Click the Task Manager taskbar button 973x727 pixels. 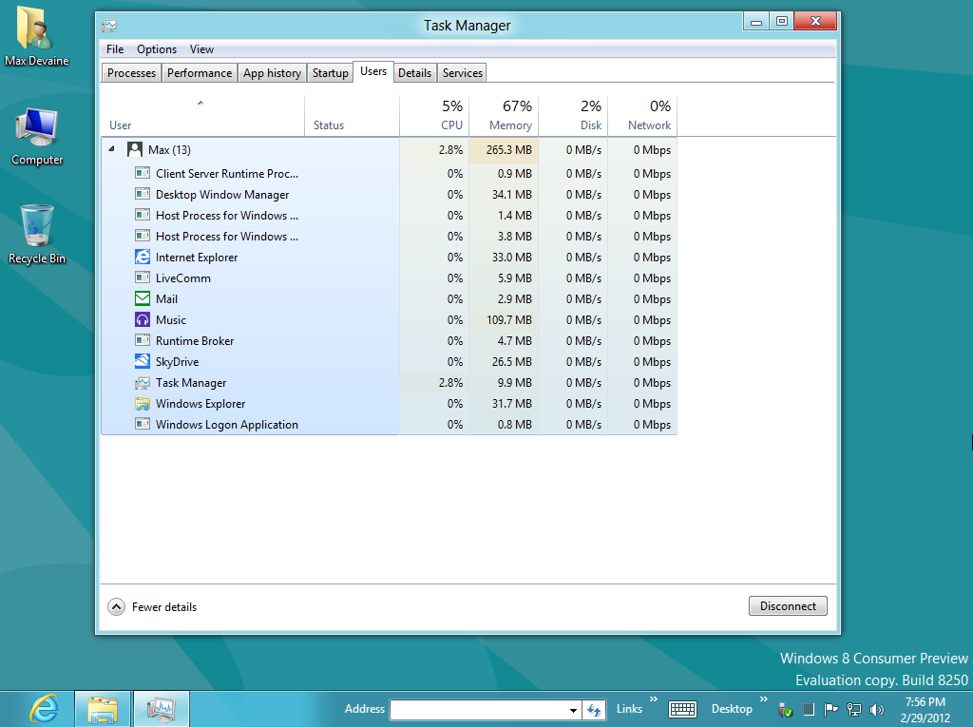(x=162, y=709)
